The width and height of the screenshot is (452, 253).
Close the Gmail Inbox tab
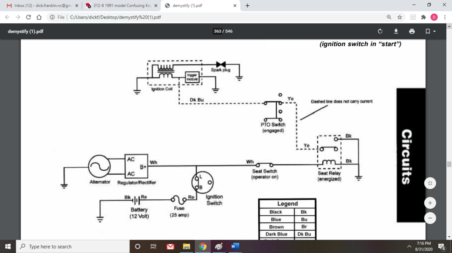(x=77, y=5)
